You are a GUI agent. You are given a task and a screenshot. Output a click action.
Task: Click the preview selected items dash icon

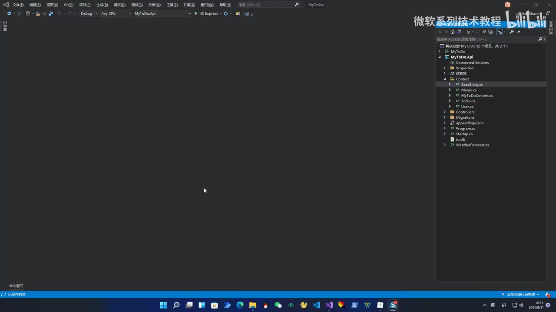pyautogui.click(x=518, y=32)
